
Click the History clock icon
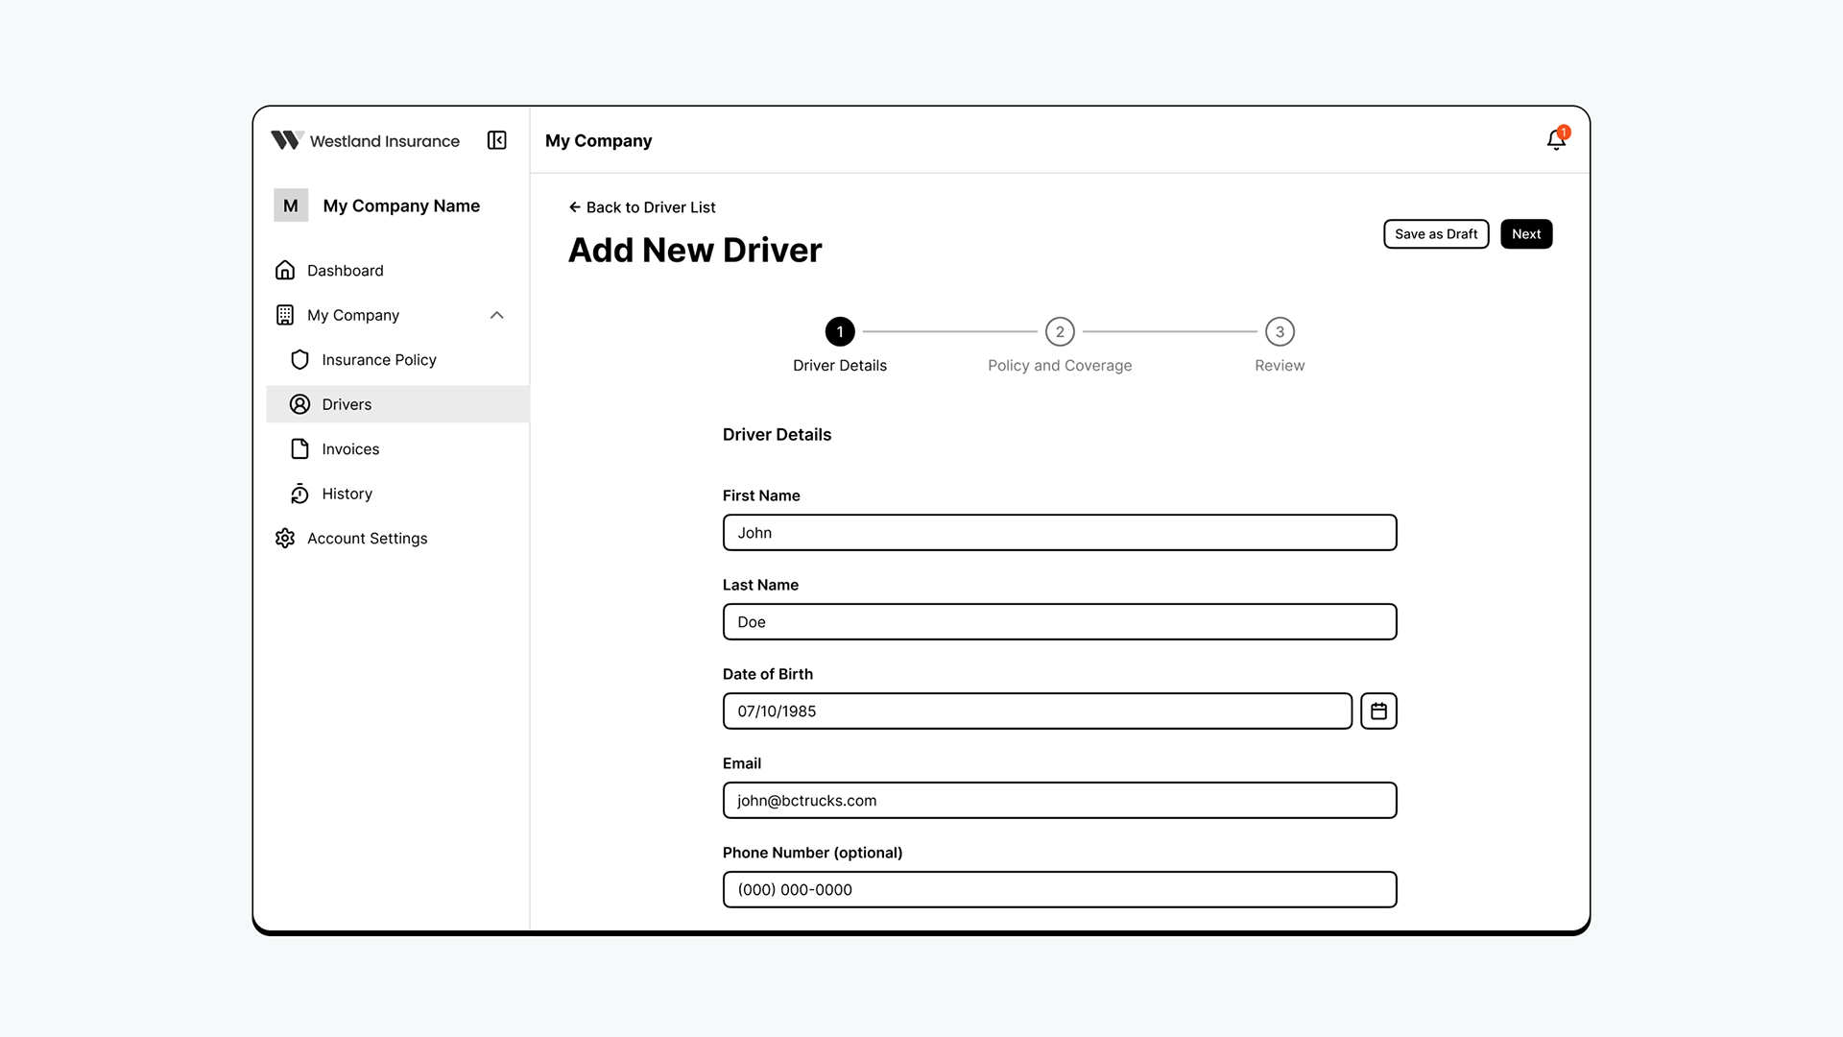pyautogui.click(x=299, y=494)
